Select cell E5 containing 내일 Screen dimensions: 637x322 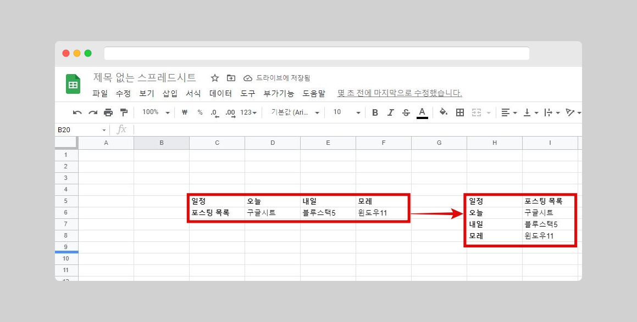tap(328, 201)
